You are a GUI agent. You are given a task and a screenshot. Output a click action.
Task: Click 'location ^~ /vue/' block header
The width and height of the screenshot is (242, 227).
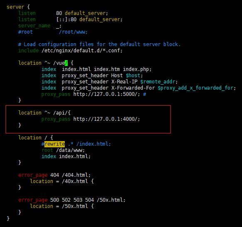(46, 63)
